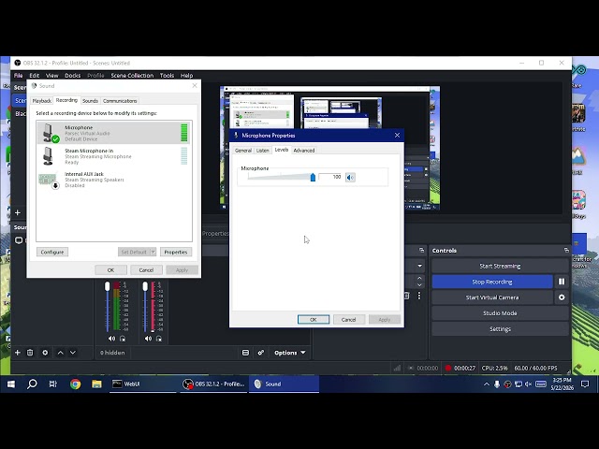
Task: Open the OBS Help menu
Action: (186, 75)
